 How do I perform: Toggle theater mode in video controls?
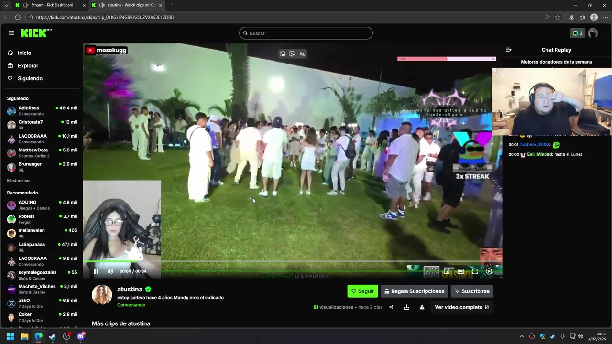[x=460, y=271]
